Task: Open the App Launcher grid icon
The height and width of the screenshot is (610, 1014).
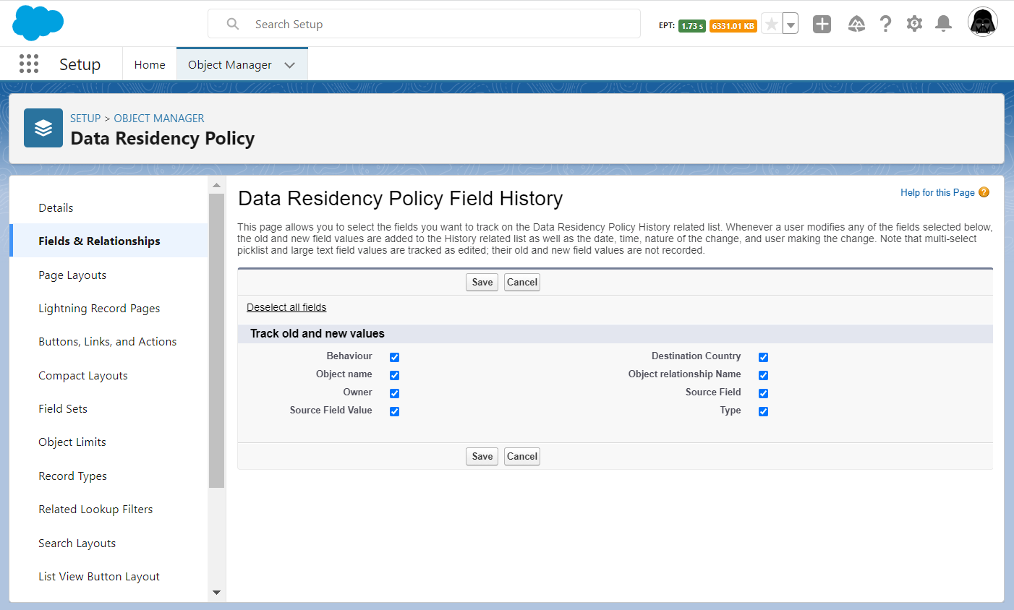Action: [29, 64]
